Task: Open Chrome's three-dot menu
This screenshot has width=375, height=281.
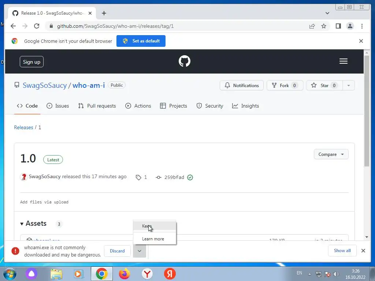Action: pos(362,26)
